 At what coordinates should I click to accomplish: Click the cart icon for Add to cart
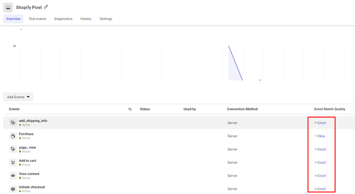[13, 162]
